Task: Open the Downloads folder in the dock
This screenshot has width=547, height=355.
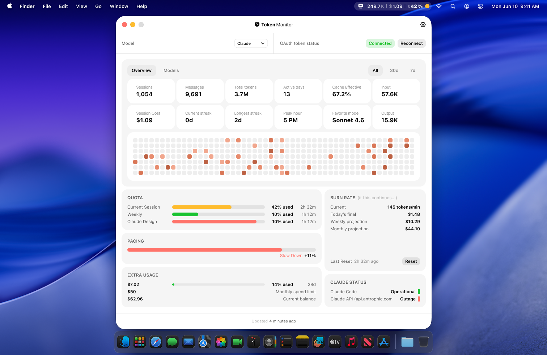Action: click(x=407, y=342)
